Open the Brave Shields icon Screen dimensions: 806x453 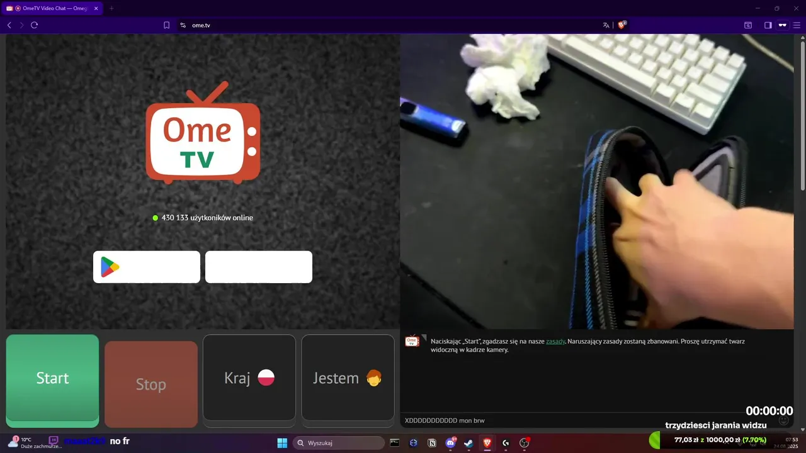(x=622, y=25)
